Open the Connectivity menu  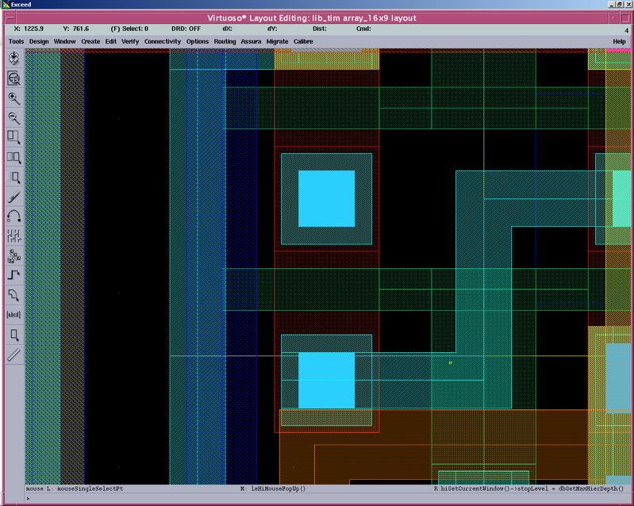click(x=163, y=41)
